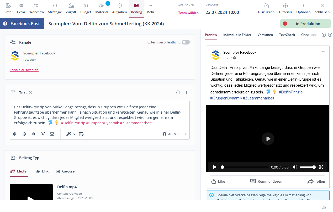Image resolution: width=333 pixels, height=212 pixels.
Task: Mute the video preview volume
Action: (x=295, y=167)
